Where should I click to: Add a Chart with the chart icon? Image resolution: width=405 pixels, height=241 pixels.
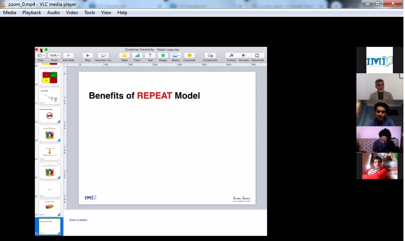coord(137,55)
